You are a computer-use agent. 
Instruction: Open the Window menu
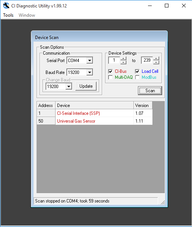tap(27, 15)
